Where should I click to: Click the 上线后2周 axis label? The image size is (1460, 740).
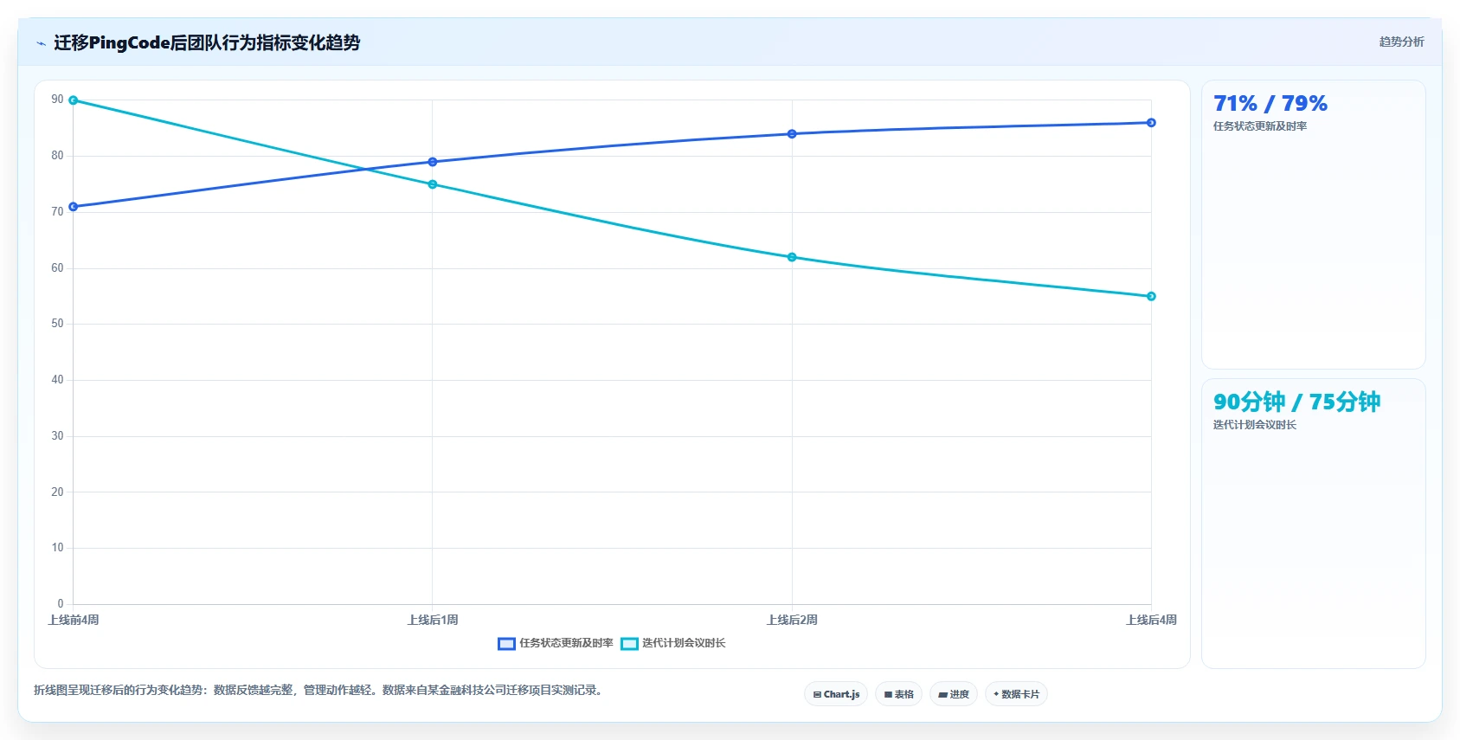coord(792,620)
